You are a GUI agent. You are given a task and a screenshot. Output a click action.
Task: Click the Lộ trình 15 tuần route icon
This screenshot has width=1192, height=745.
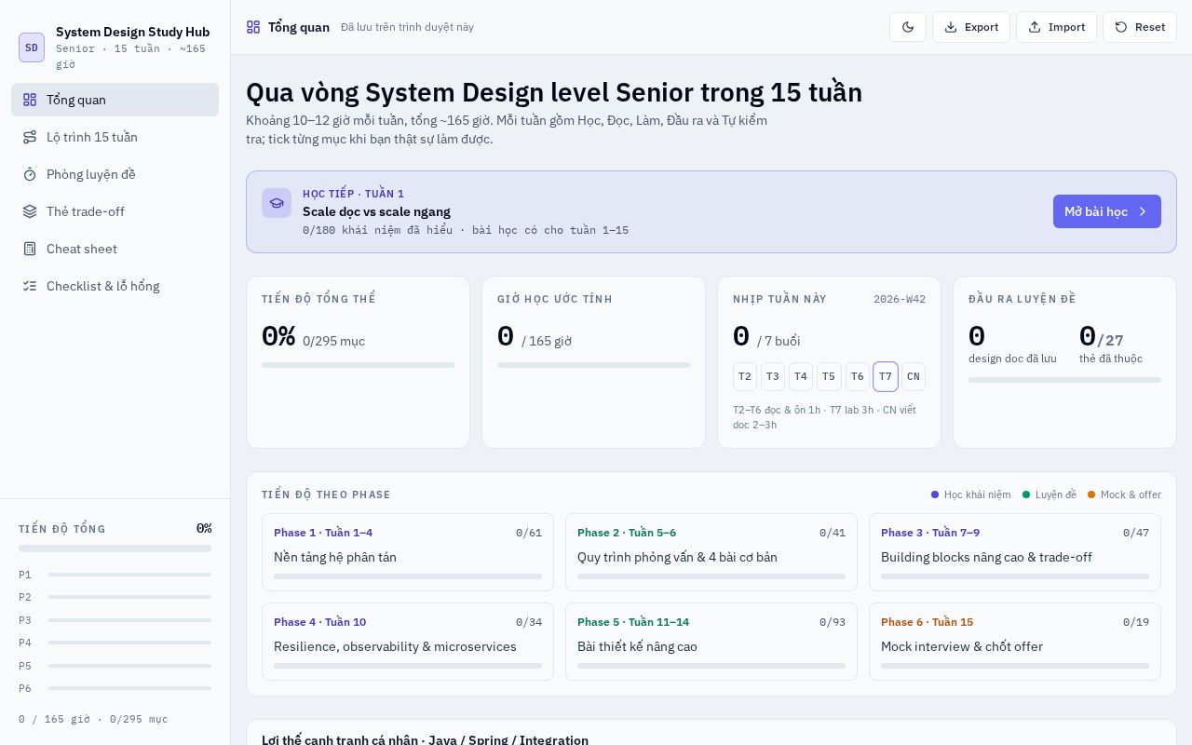click(30, 137)
